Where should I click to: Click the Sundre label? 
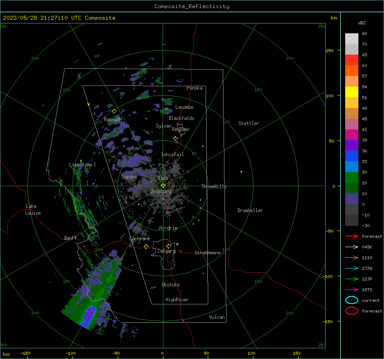(129, 177)
